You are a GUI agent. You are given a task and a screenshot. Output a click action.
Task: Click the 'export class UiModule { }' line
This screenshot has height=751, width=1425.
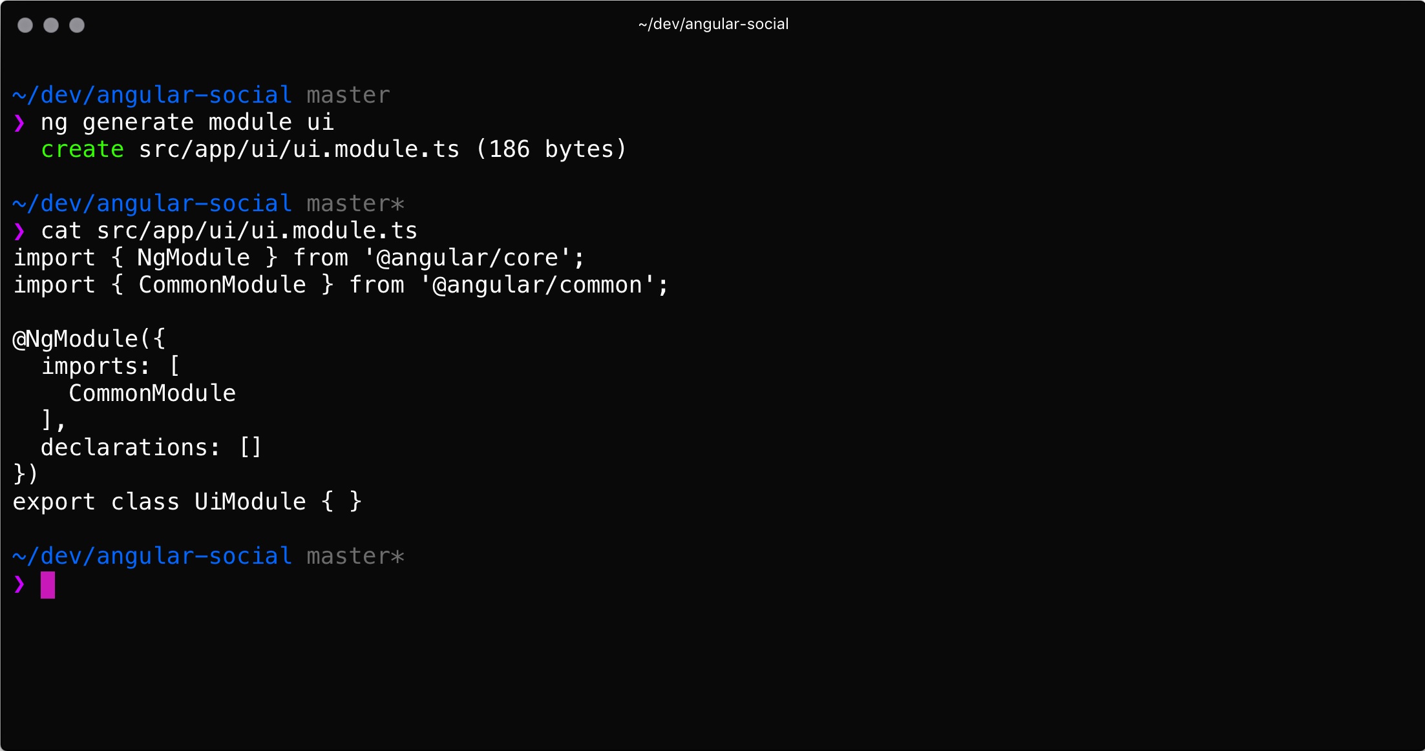(x=187, y=502)
